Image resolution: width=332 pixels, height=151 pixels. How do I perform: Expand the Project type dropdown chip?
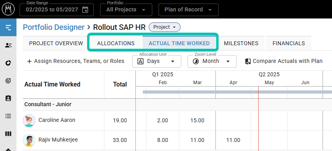164,27
